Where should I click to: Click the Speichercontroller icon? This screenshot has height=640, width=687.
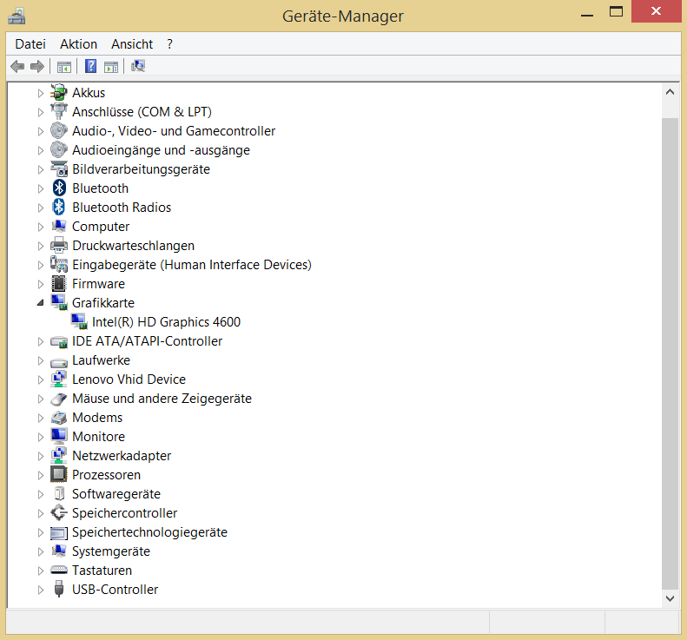point(59,512)
